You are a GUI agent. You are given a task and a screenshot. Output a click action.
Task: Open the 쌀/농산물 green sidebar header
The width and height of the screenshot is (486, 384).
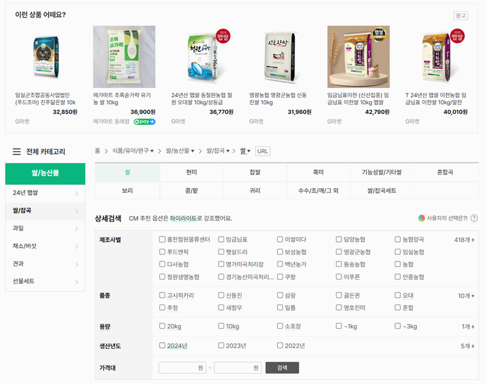click(45, 173)
